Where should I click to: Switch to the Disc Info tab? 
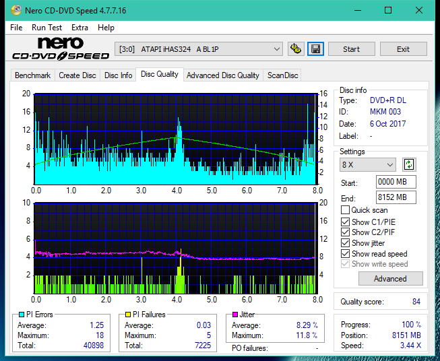click(118, 75)
